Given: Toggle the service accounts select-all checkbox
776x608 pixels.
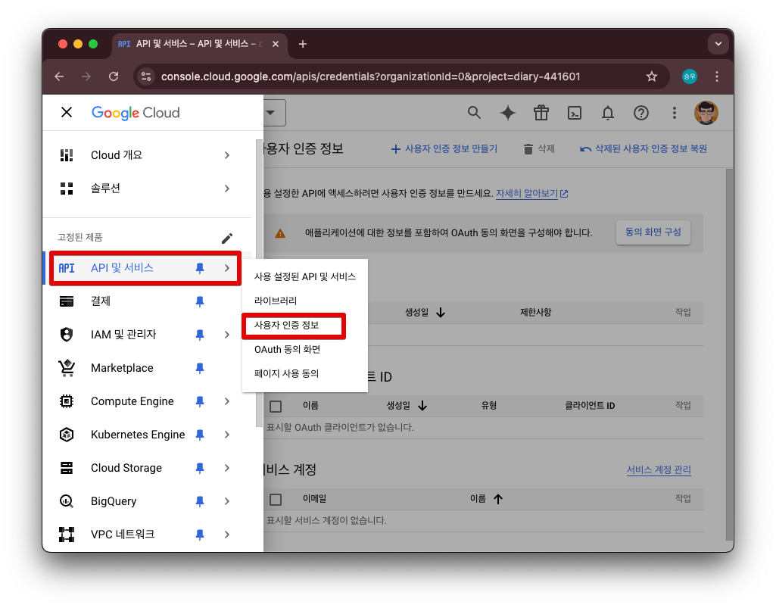Looking at the screenshot, I should coord(276,500).
